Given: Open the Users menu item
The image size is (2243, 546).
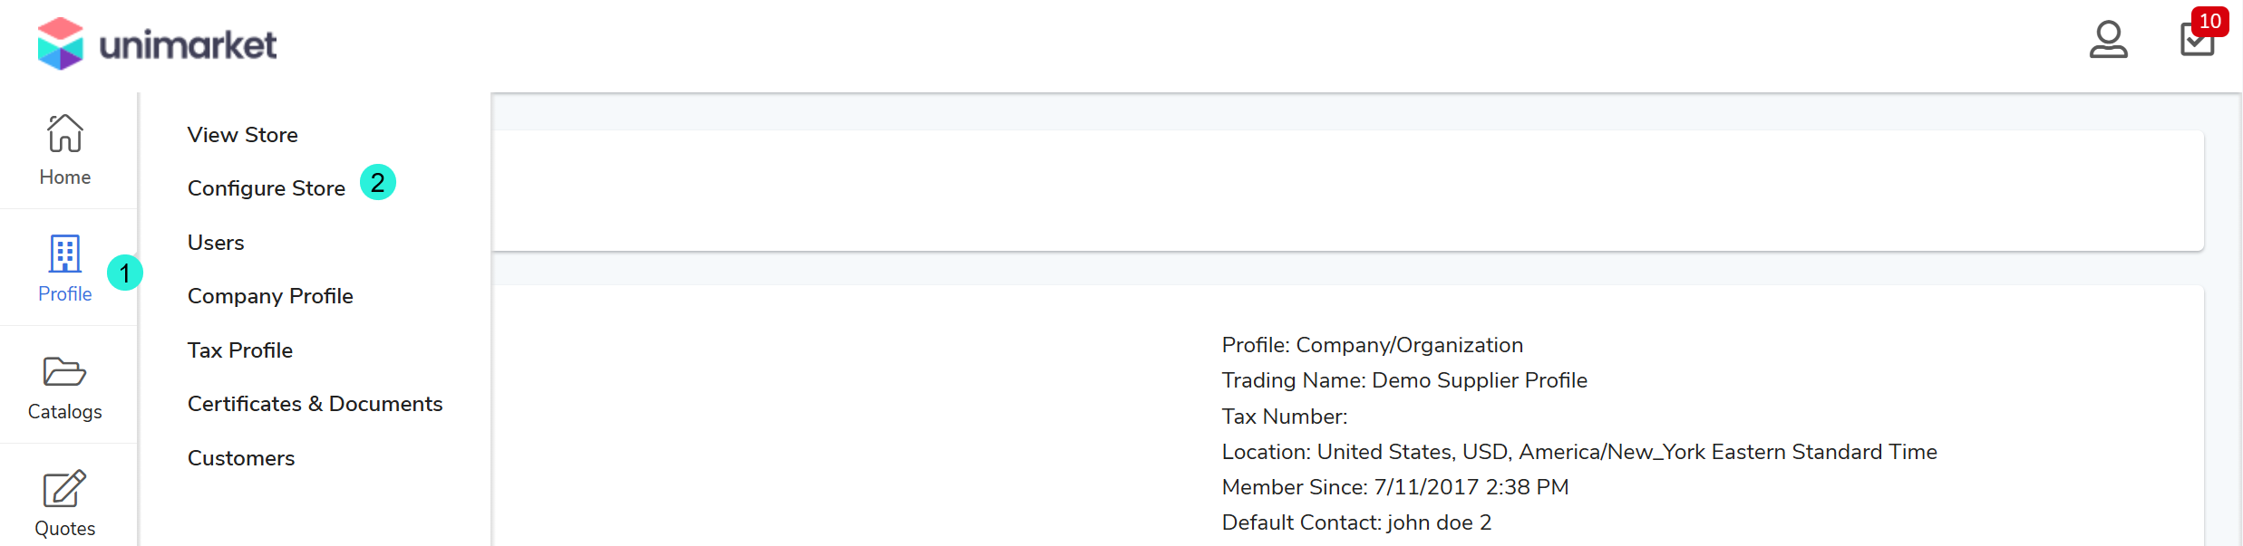Looking at the screenshot, I should pyautogui.click(x=216, y=243).
